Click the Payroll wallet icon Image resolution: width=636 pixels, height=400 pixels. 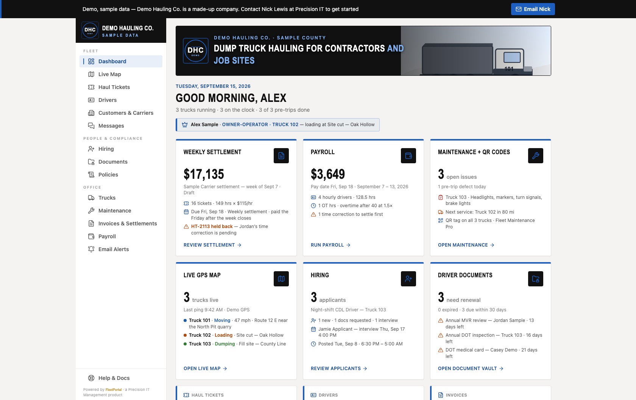(x=408, y=156)
